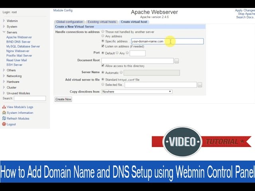255x191 pixels.
Task: Click the Create Now button
Action: click(63, 99)
